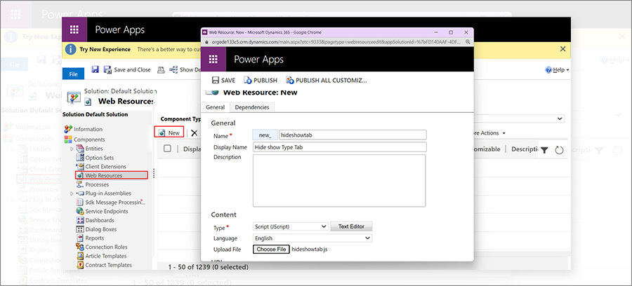The width and height of the screenshot is (632, 286).
Task: Click the Connection Roles icon in tree
Action: [x=80, y=247]
